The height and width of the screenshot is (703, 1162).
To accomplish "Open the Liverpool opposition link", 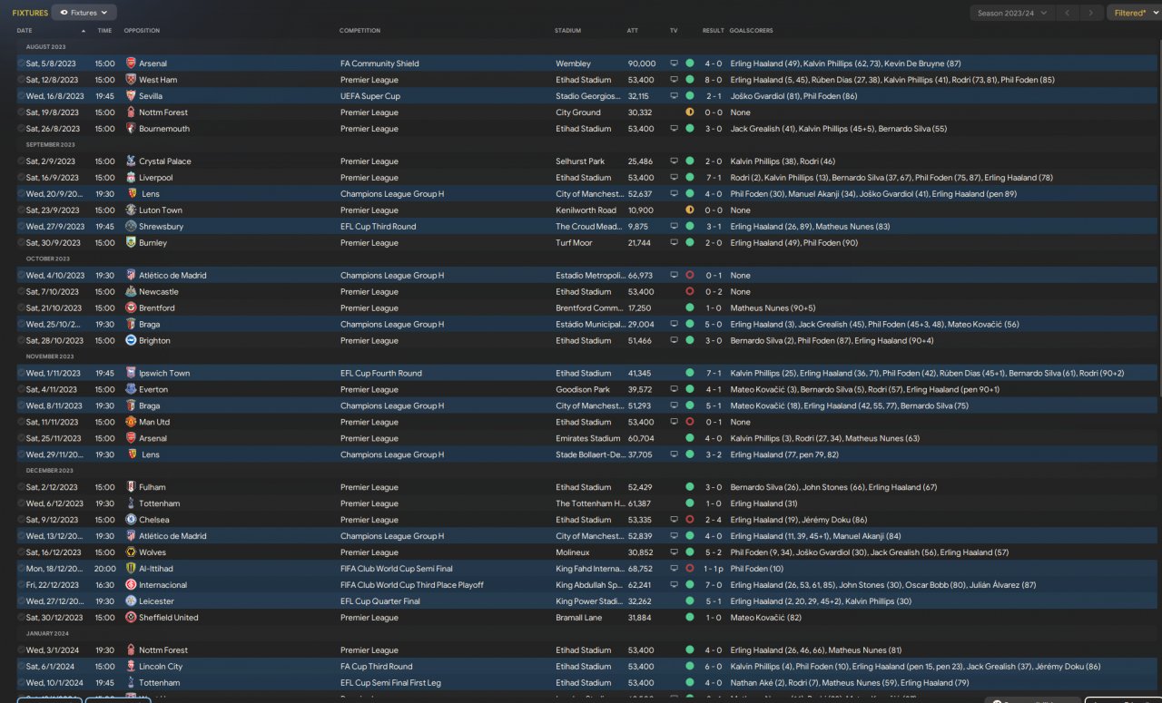I will click(x=156, y=178).
